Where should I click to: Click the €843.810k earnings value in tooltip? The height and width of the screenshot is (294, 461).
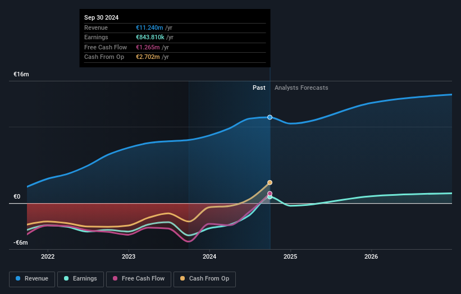[x=150, y=37]
